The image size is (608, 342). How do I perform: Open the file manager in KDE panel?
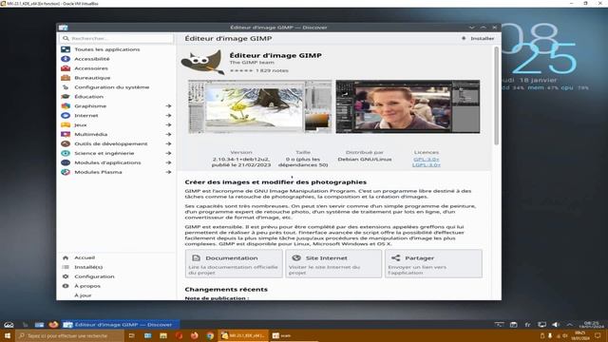tap(39, 325)
